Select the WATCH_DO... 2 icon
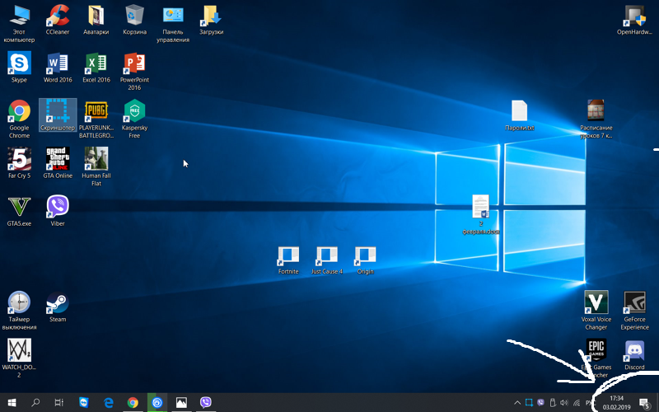The image size is (659, 412). coord(19,358)
